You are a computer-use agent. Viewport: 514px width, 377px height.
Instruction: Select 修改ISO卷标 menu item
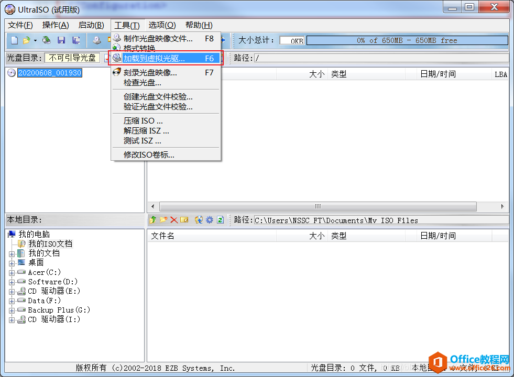point(149,154)
